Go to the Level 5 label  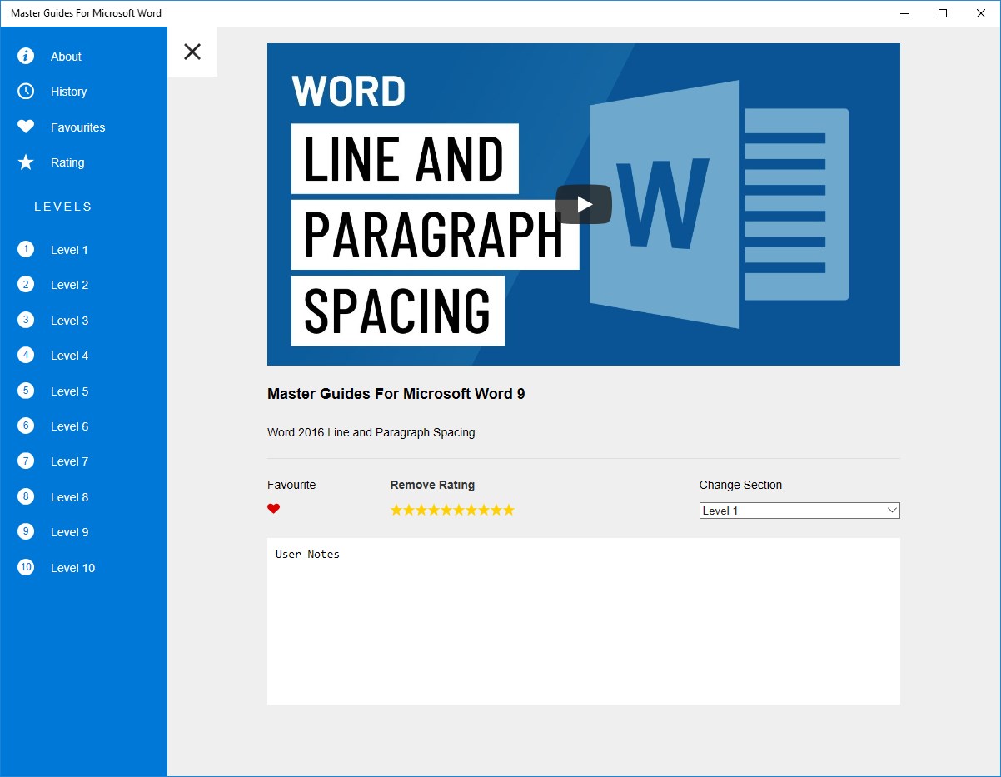[x=69, y=391]
